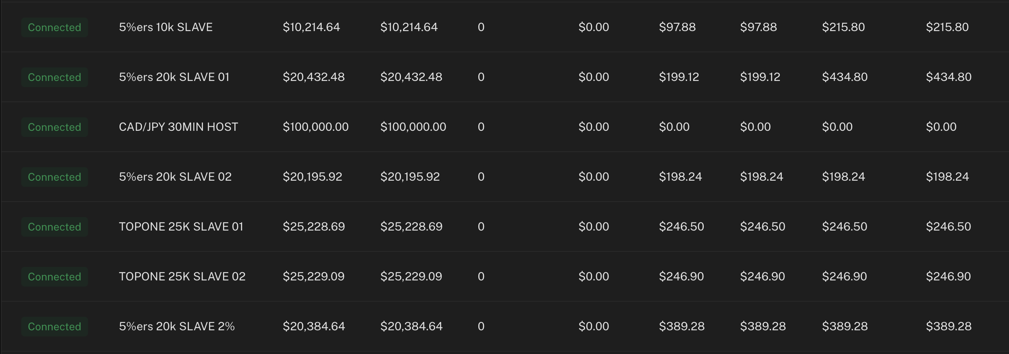Click the $389.28 value on SLAVE 2% row

coord(681,326)
